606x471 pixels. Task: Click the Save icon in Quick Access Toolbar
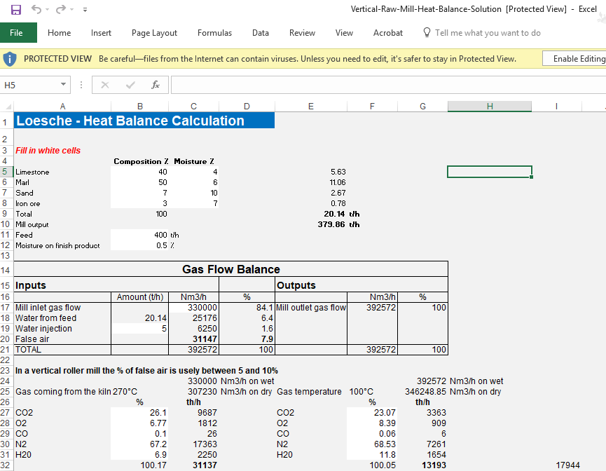(16, 10)
